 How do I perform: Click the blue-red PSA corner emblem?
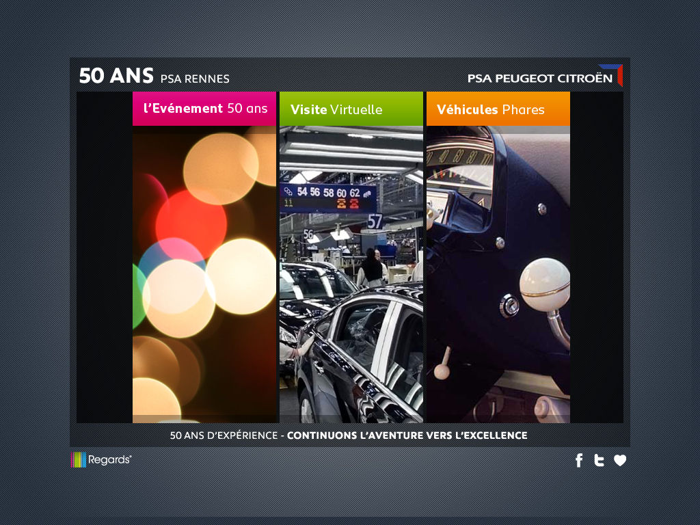pyautogui.click(x=617, y=74)
